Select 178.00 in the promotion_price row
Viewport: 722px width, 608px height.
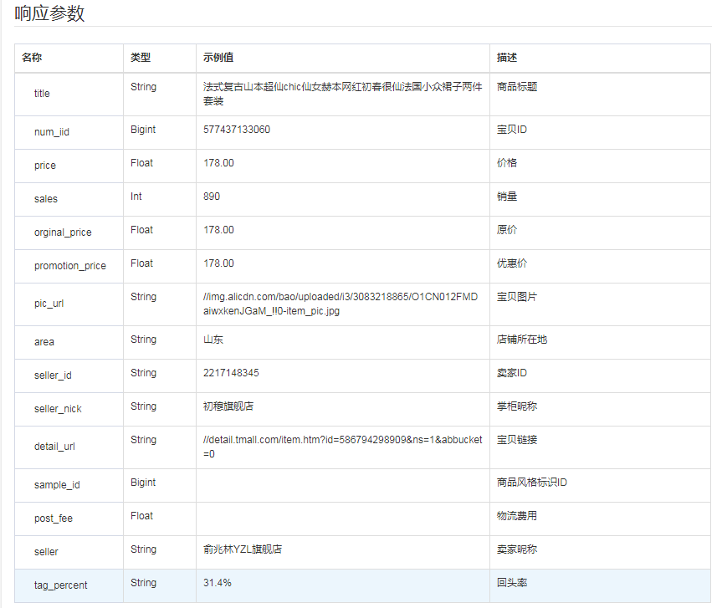click(218, 263)
